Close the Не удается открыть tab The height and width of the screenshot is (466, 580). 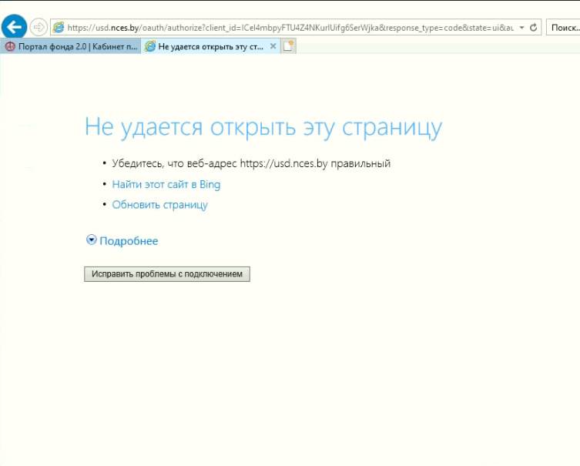273,46
